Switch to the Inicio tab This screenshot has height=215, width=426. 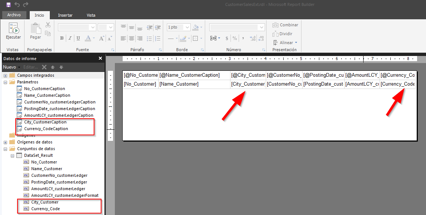[39, 15]
